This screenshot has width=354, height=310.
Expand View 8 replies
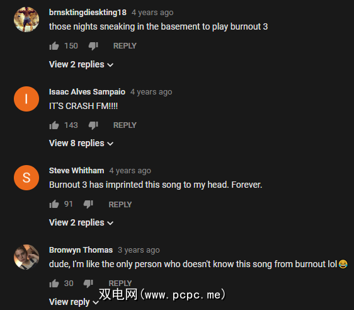point(81,144)
